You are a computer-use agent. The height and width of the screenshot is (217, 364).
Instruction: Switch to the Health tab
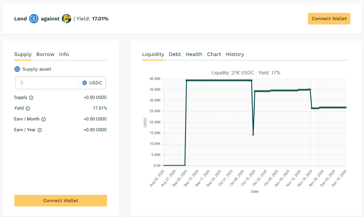click(x=194, y=54)
